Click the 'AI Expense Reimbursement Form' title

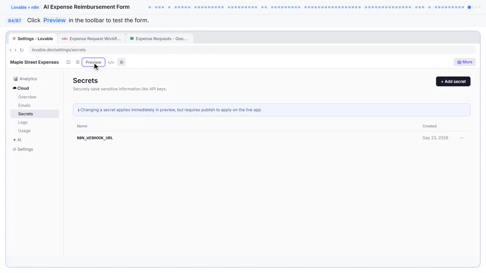[87, 7]
